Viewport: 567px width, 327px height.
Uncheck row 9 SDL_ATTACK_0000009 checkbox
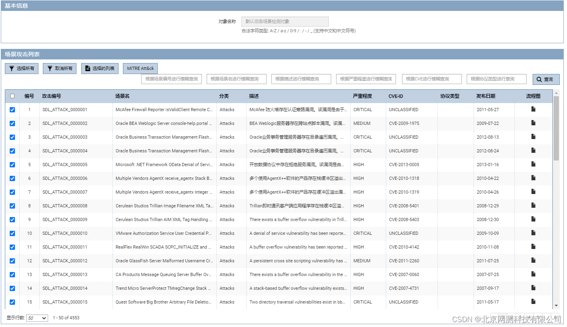click(x=12, y=219)
